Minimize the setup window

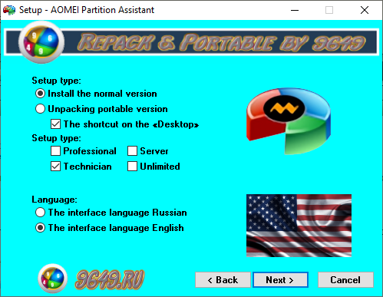pyautogui.click(x=295, y=10)
